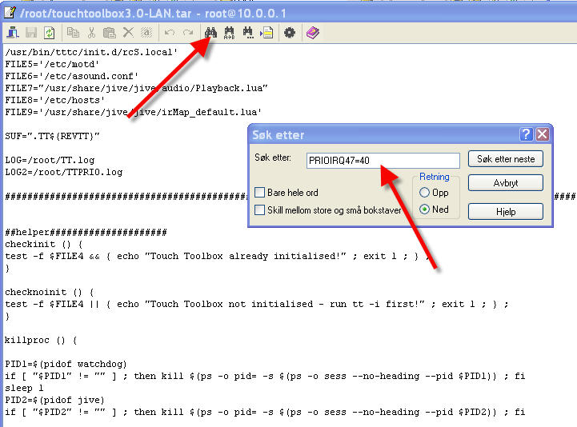Click the ##helper#### comment line
The width and height of the screenshot is (577, 427).
86,232
